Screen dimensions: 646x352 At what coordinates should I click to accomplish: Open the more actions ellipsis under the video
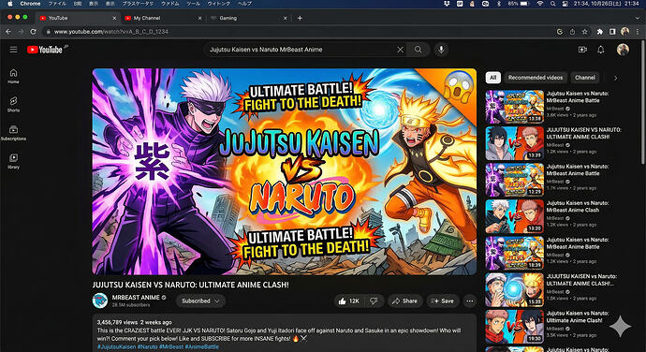470,301
